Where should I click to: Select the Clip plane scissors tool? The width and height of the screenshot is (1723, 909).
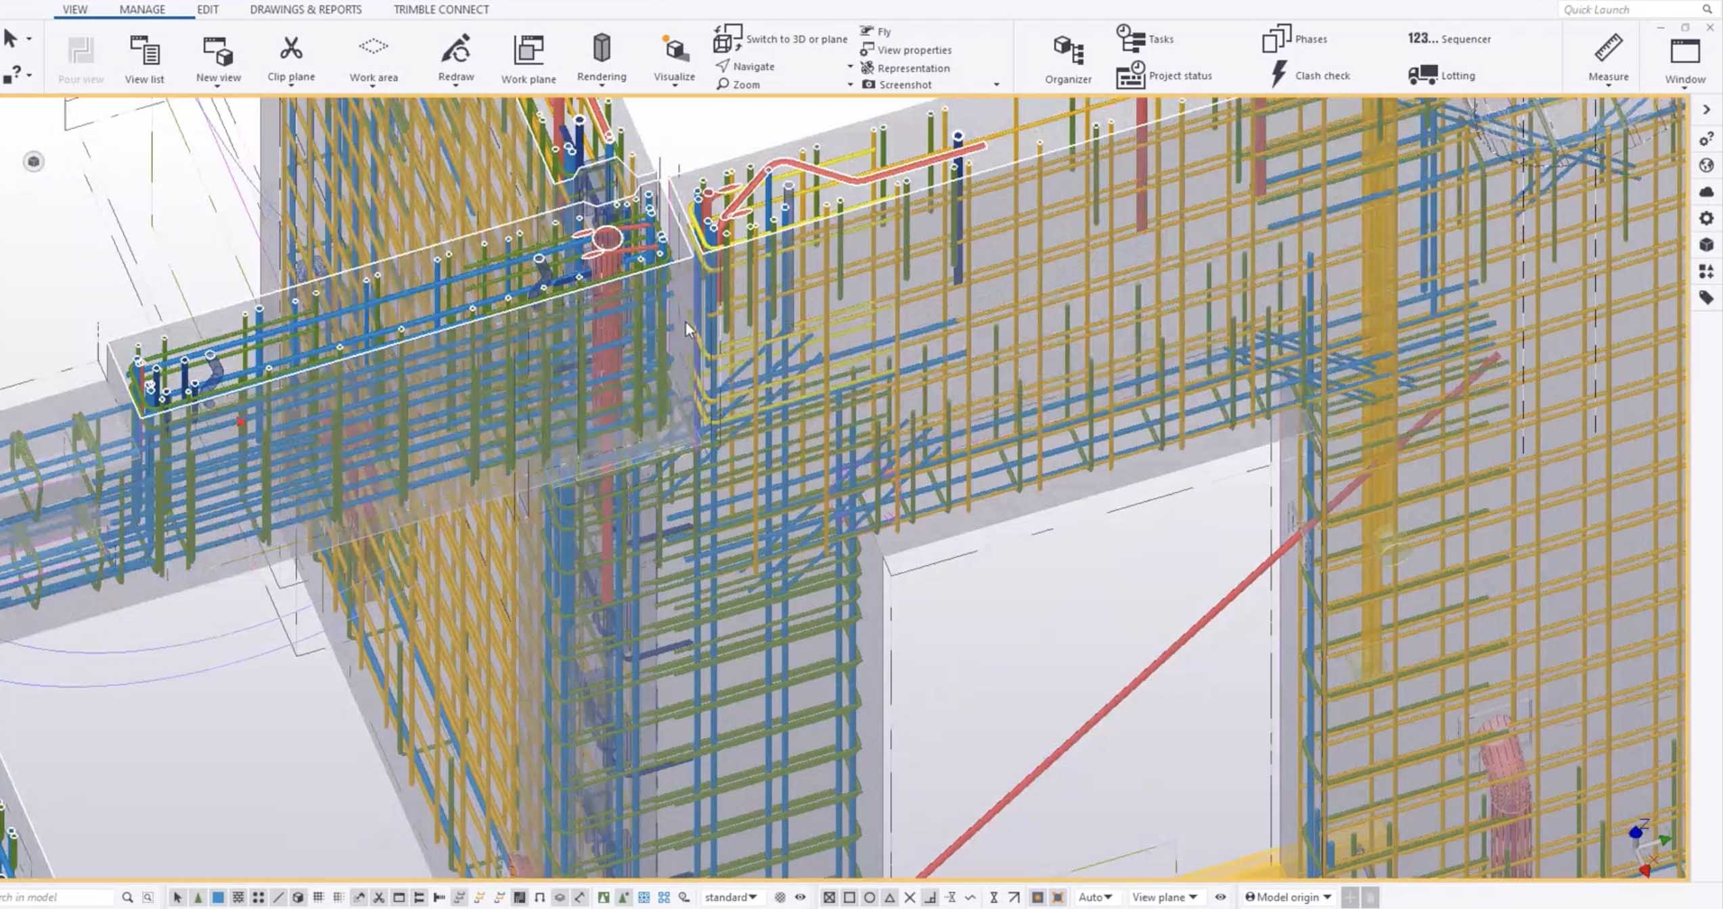(x=291, y=57)
